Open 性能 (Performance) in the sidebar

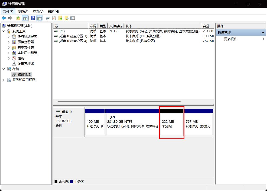20,58
